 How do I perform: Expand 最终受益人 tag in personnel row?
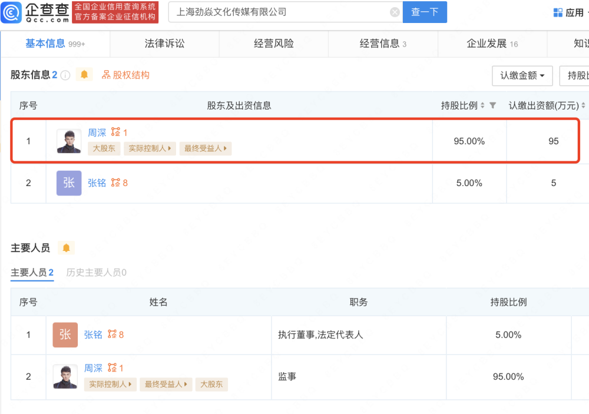point(166,385)
